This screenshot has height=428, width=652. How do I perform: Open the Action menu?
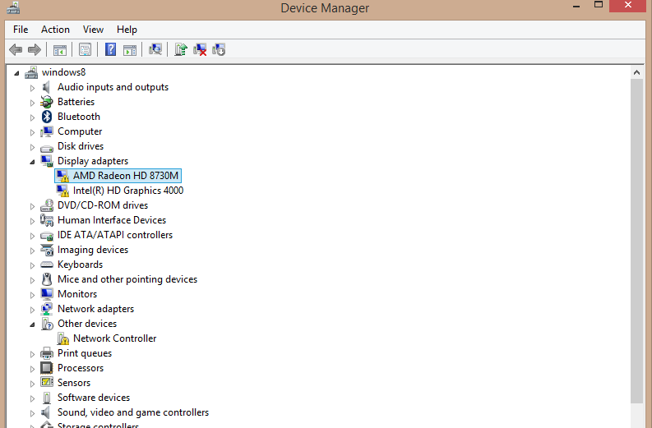(x=55, y=30)
